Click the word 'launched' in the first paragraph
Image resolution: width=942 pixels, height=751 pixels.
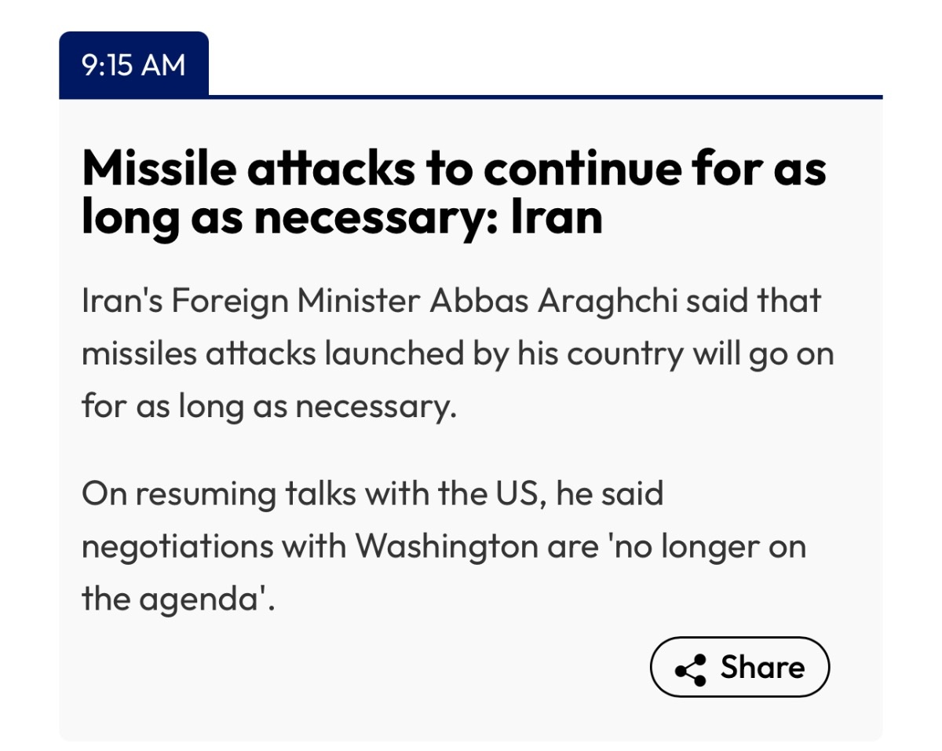(x=382, y=354)
